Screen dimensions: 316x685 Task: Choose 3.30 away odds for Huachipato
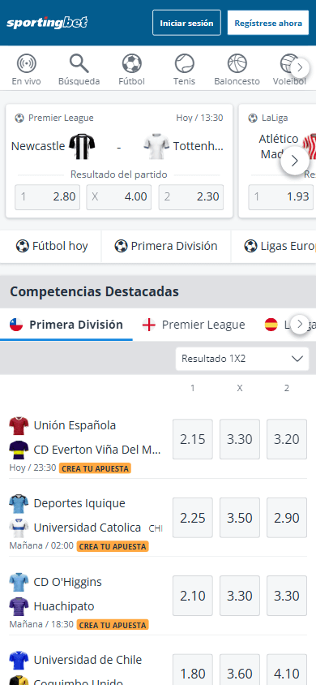(x=287, y=596)
